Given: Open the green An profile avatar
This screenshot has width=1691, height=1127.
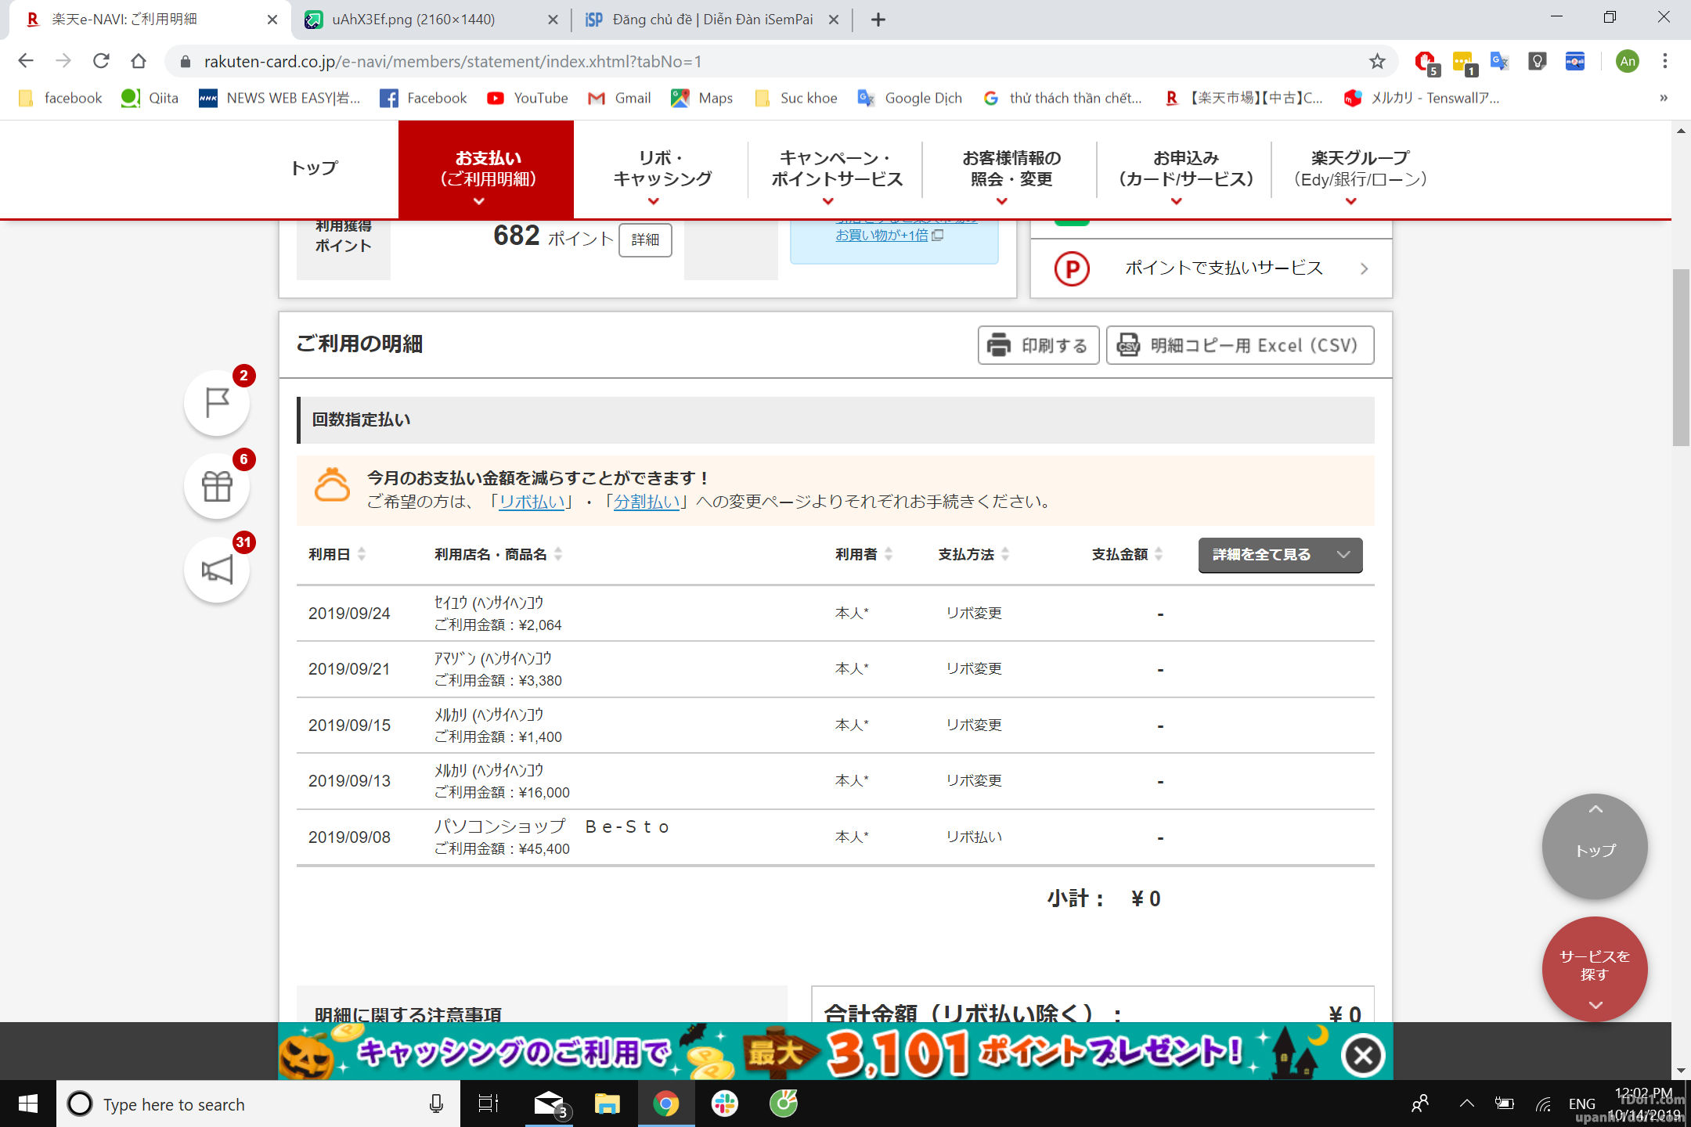Looking at the screenshot, I should [1628, 61].
